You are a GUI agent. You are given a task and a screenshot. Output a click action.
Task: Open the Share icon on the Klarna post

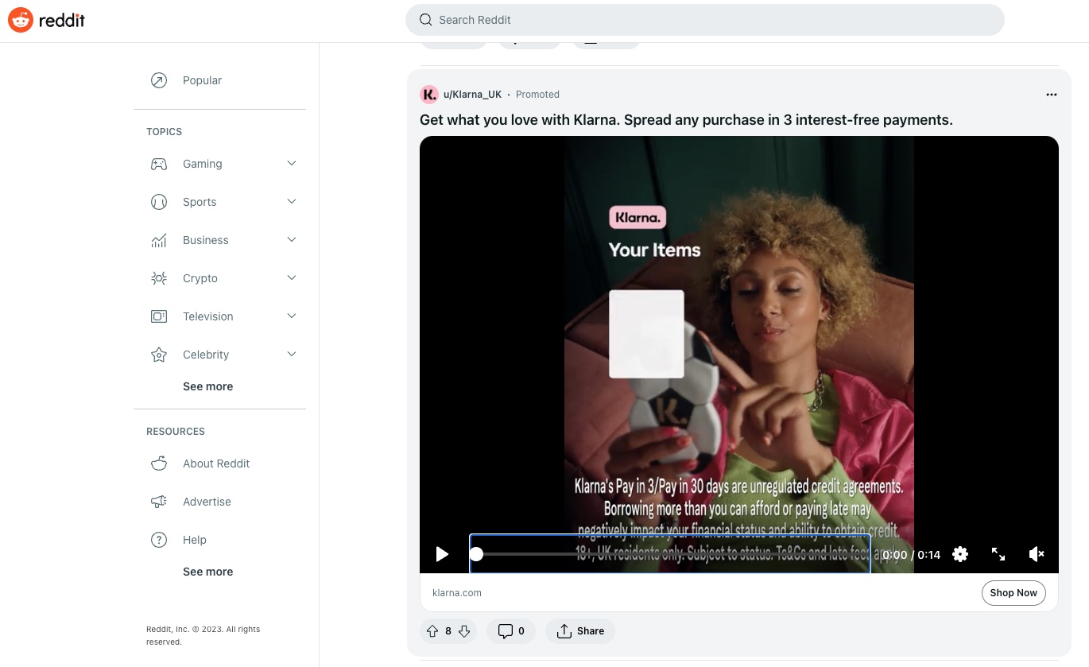point(566,630)
